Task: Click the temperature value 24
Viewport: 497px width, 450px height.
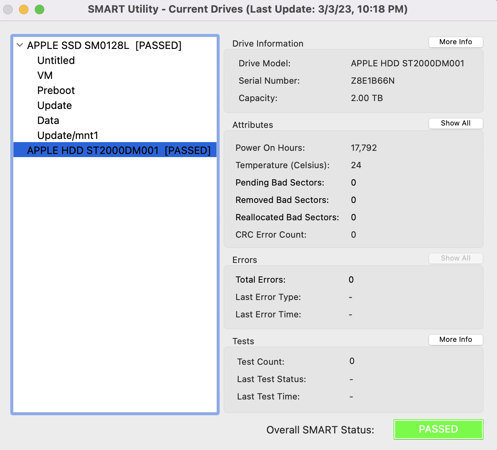Action: [x=356, y=165]
